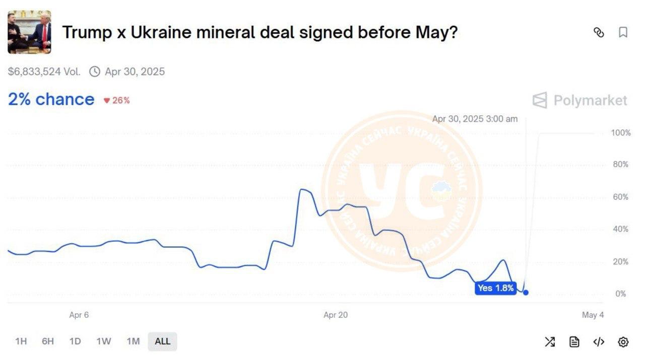Click the Apr 30, 2025 end date
The height and width of the screenshot is (357, 645).
click(135, 72)
